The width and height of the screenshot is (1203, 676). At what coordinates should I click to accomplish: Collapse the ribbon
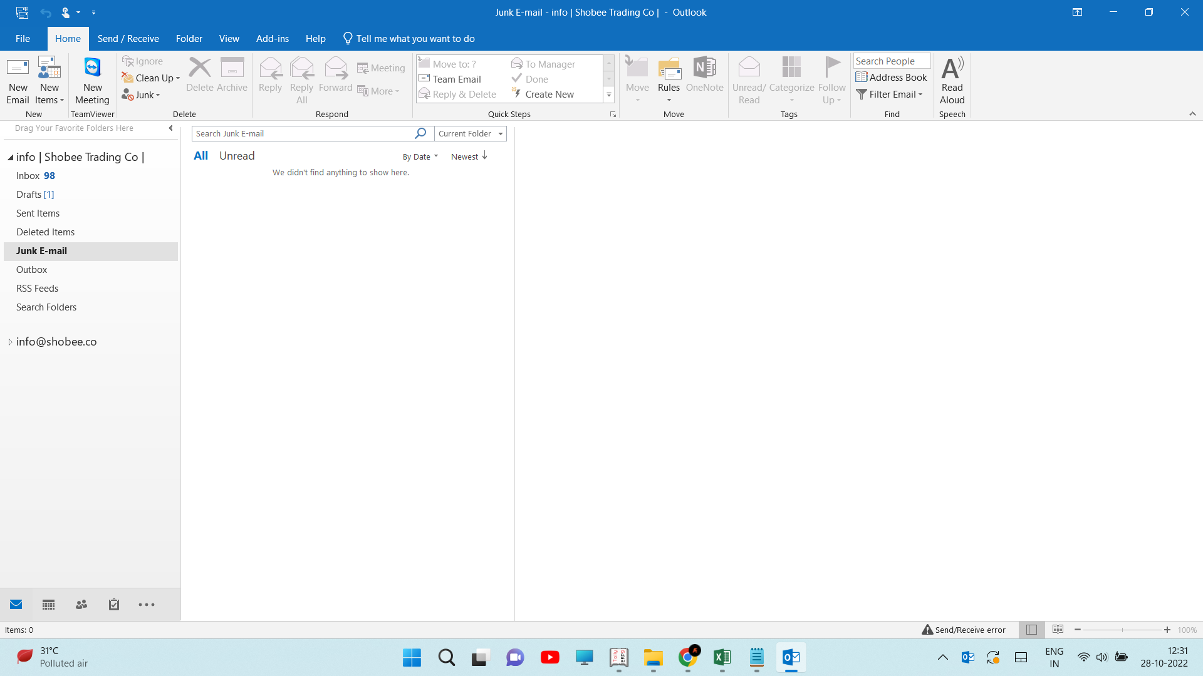coord(1192,114)
